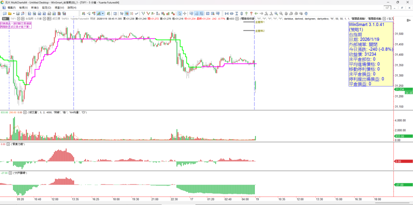Toggle the SA status button beside TXF1
The image size is (413, 205).
pyautogui.click(x=5, y=19)
